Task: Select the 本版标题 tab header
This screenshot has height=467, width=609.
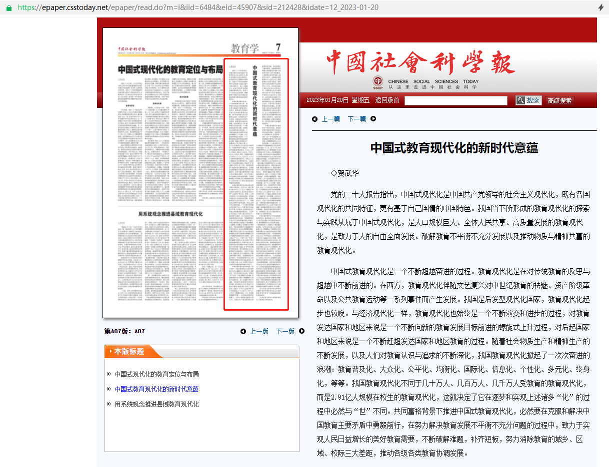Action: click(129, 352)
